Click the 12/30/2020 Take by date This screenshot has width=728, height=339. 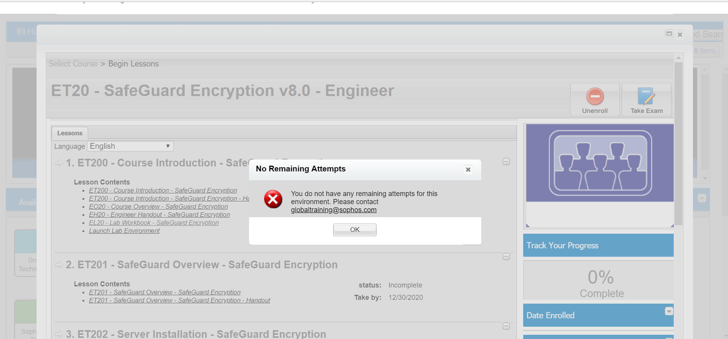click(406, 297)
